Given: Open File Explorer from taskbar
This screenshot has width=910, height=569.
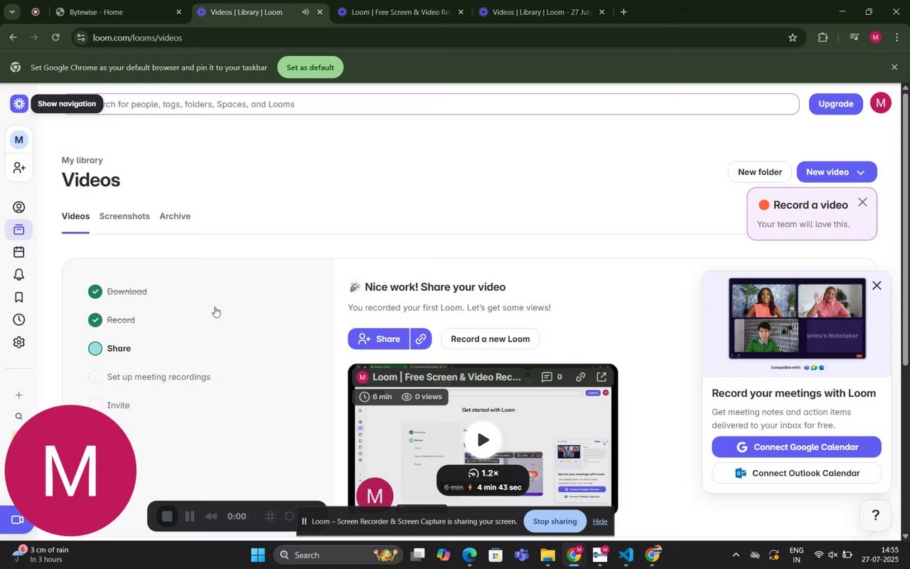Looking at the screenshot, I should click(x=547, y=555).
